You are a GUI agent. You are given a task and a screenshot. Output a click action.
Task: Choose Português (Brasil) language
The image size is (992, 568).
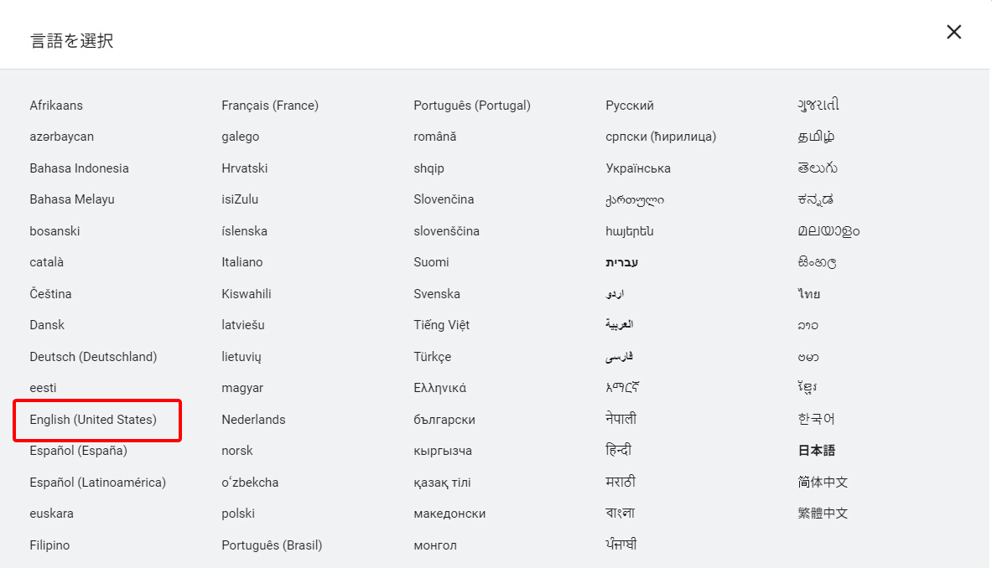[x=272, y=545]
